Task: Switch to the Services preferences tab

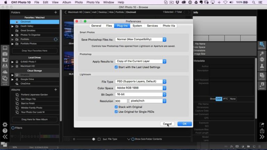Action: click(x=152, y=26)
